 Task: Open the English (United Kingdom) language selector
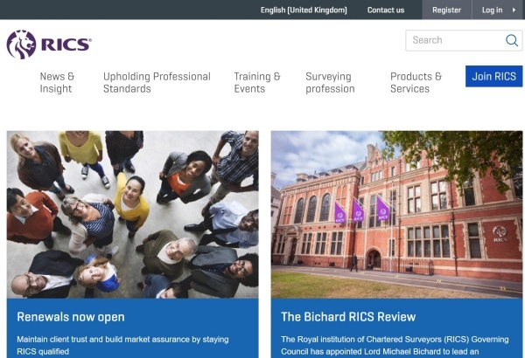(304, 10)
